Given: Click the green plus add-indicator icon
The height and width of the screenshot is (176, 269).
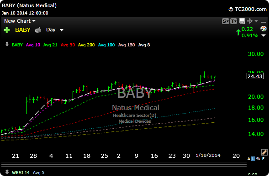Looking at the screenshot, I should (x=7, y=30).
